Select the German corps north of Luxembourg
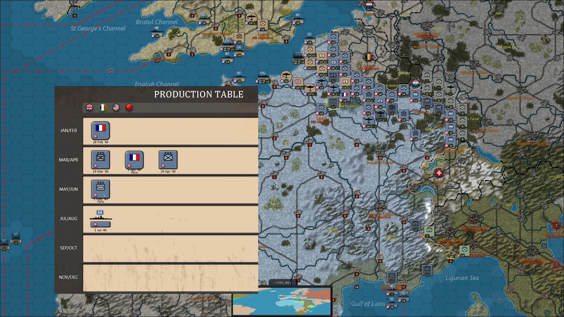The image size is (564, 317). click(x=427, y=77)
